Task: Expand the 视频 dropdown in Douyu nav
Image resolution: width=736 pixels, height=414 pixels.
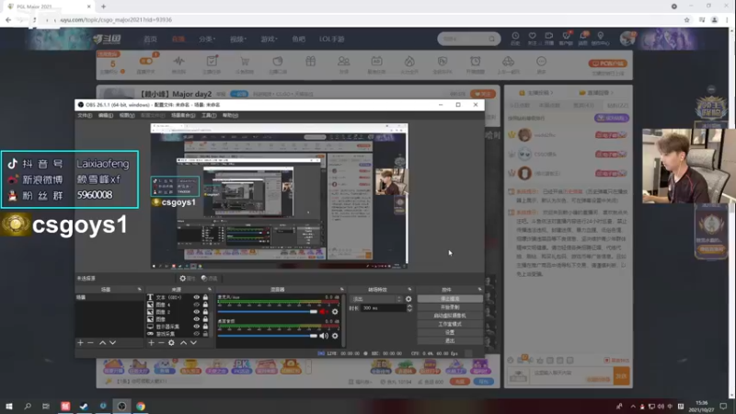Action: pos(238,39)
